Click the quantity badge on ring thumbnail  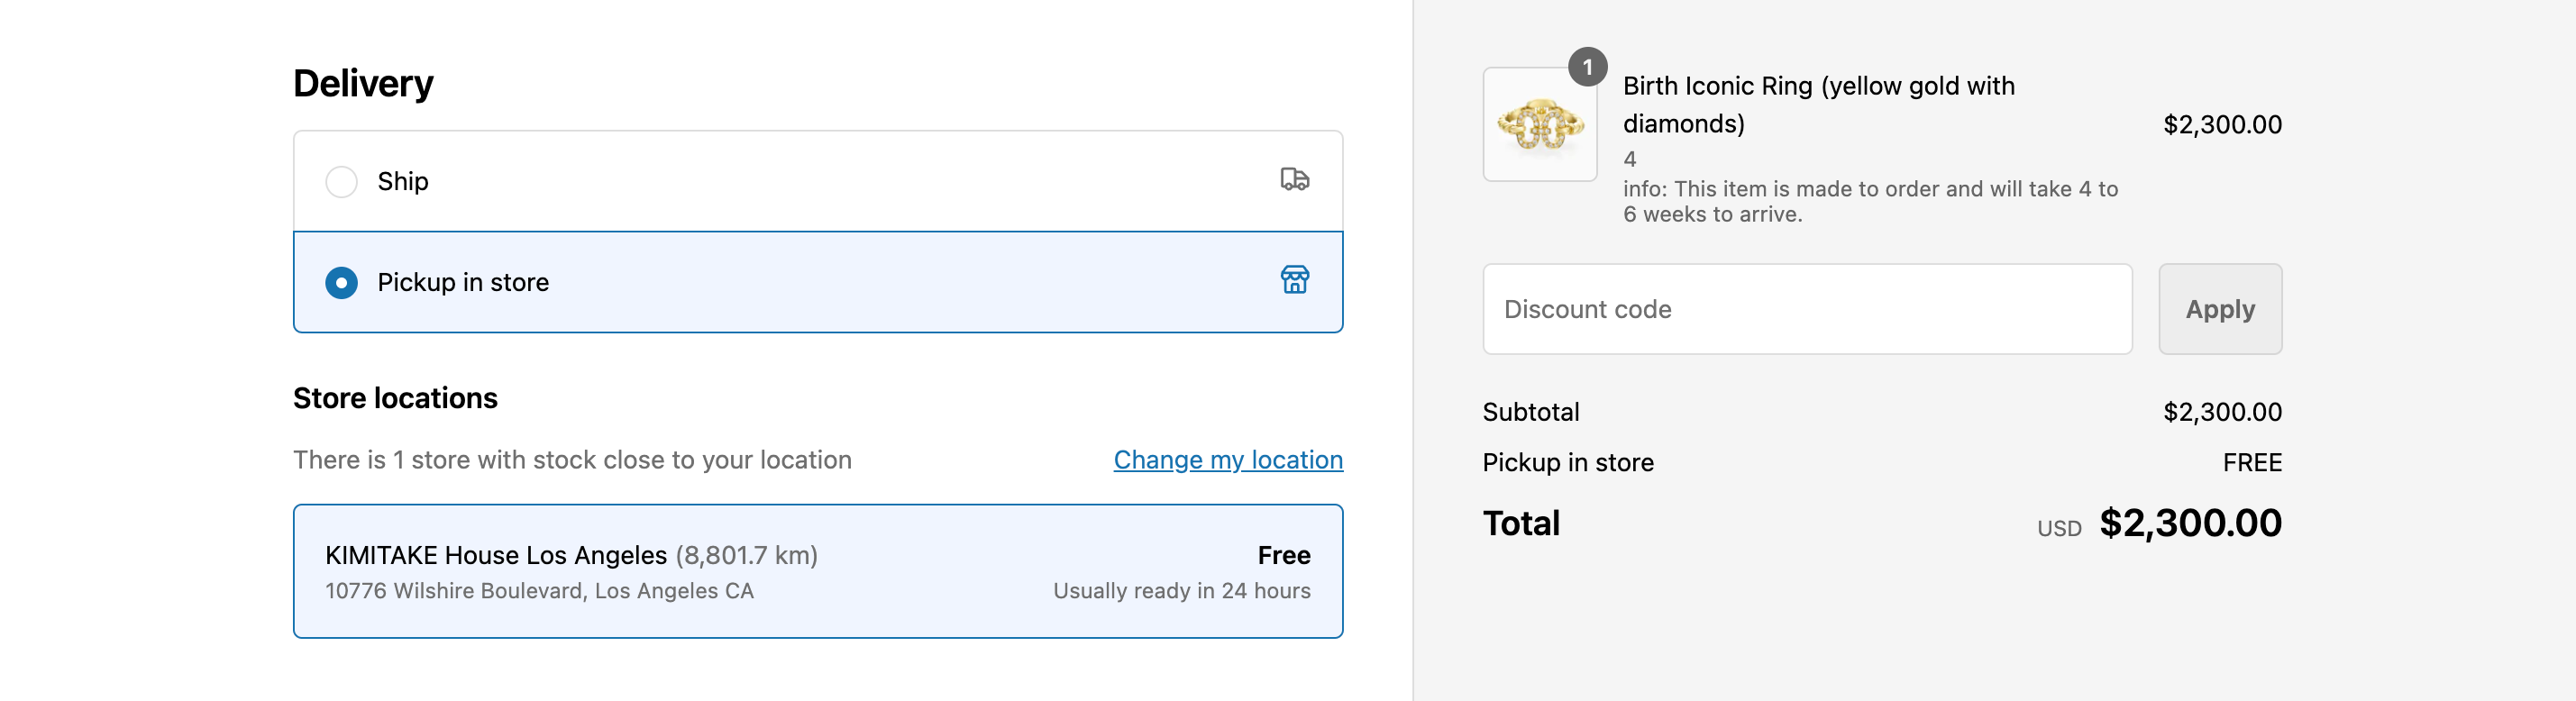click(1587, 67)
